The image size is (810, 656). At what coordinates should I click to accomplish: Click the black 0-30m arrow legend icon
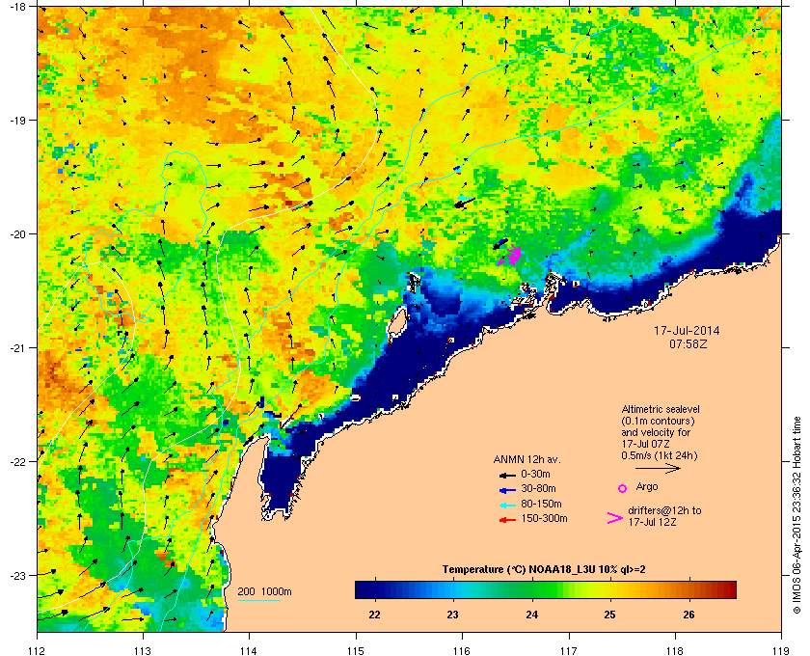[x=508, y=475]
